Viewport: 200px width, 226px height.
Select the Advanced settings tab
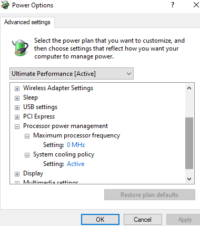(27, 22)
